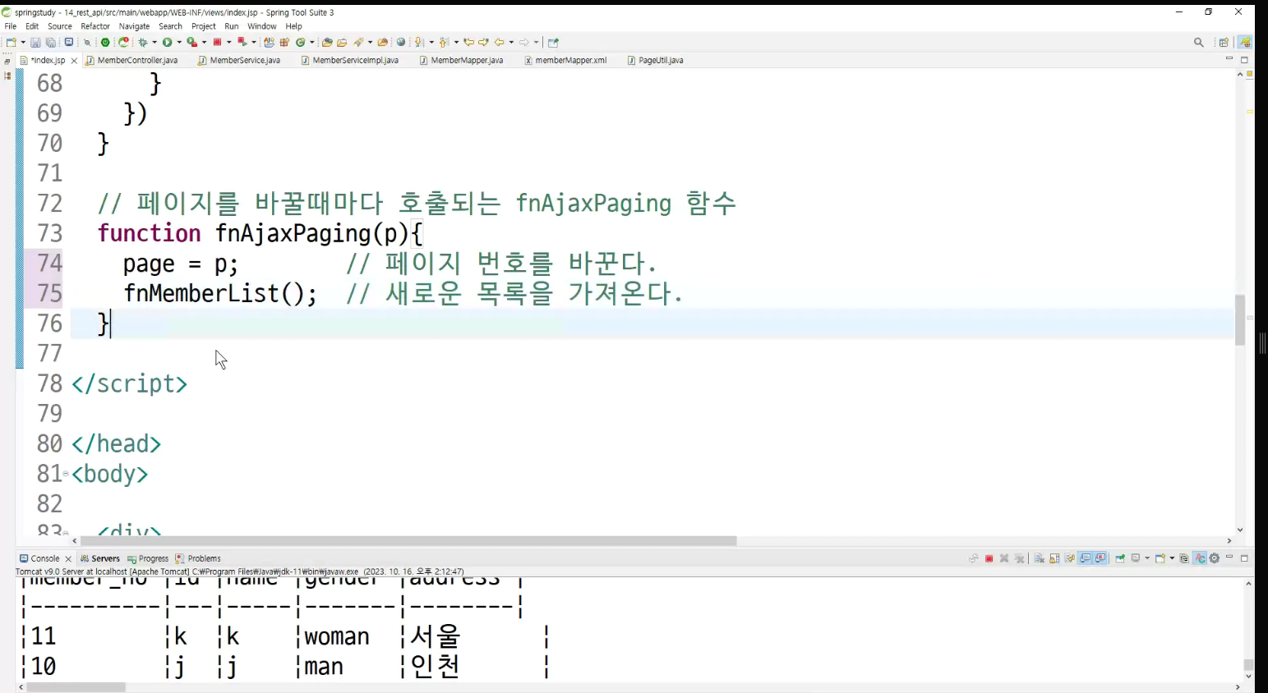Click the Open Task icon
The width and height of the screenshot is (1268, 693).
tap(343, 43)
